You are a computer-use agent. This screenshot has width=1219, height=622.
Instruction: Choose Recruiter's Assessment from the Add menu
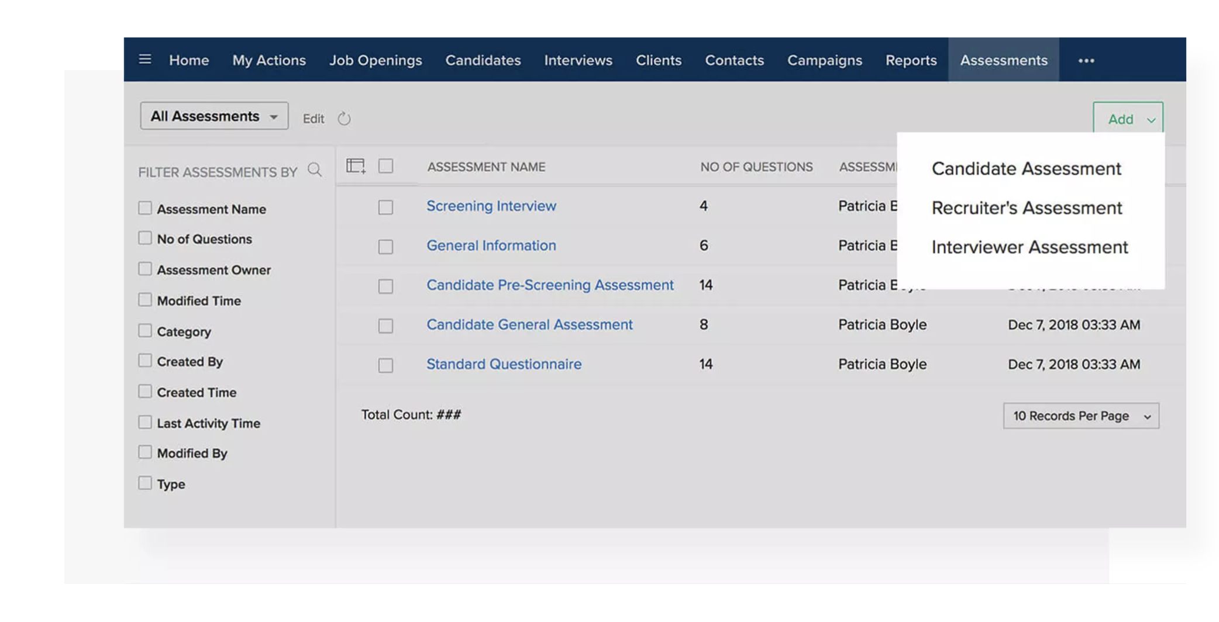pos(1027,208)
